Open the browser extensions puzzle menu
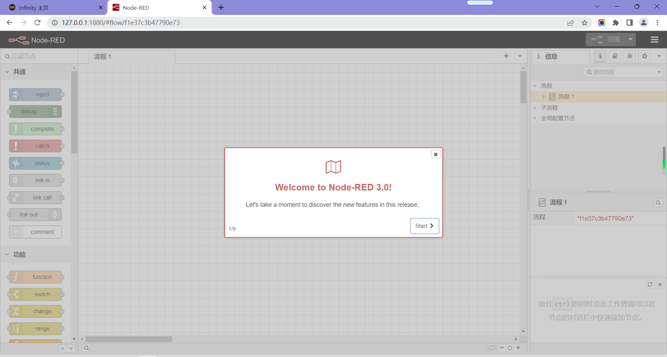This screenshot has height=357, width=667. click(616, 23)
